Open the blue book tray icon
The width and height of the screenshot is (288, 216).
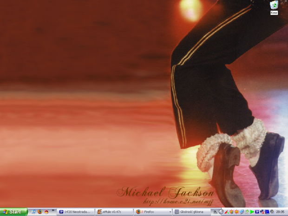click(267, 212)
